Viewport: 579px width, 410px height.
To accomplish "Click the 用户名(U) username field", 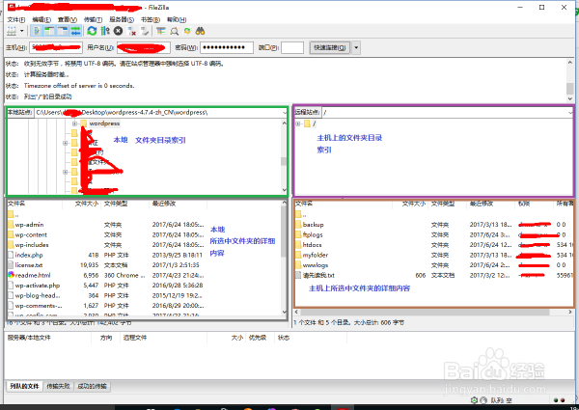I will [x=144, y=47].
